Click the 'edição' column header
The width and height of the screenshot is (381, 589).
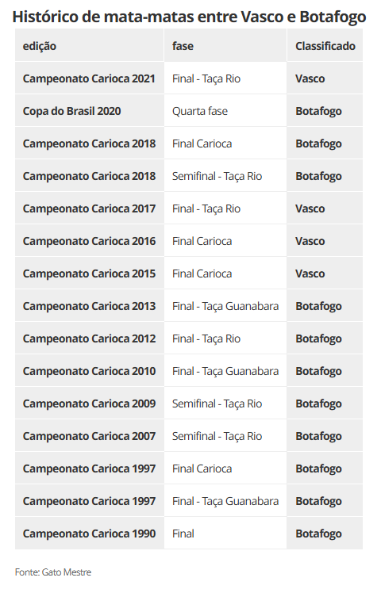click(90, 46)
